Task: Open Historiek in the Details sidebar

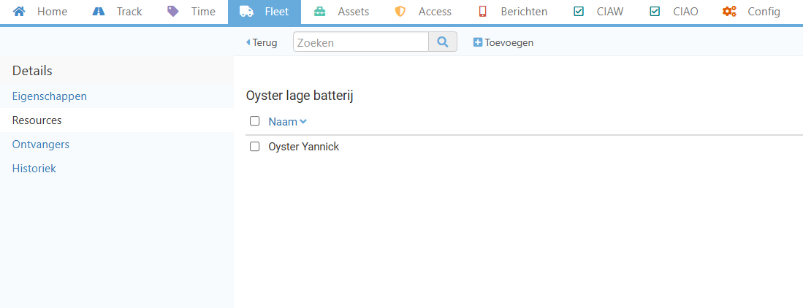Action: 34,169
